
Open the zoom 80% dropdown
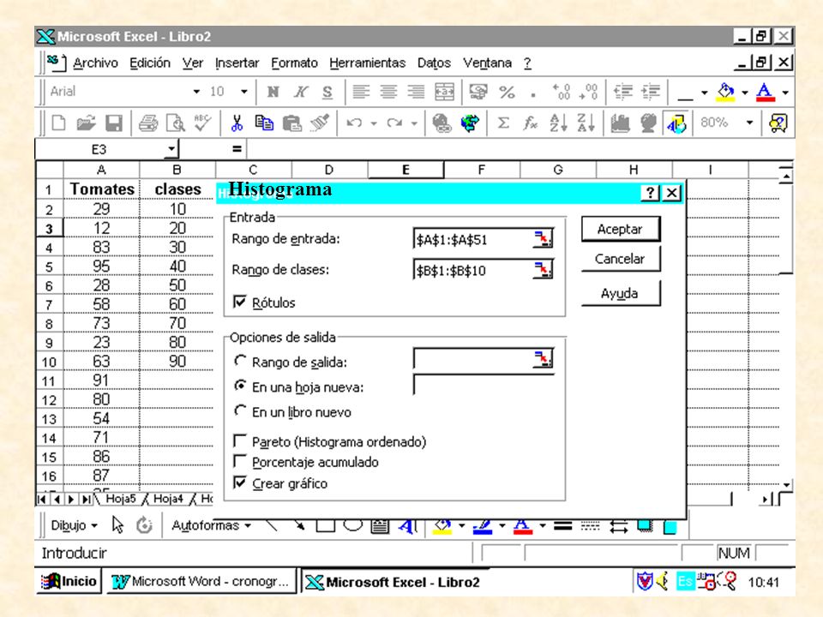[749, 123]
